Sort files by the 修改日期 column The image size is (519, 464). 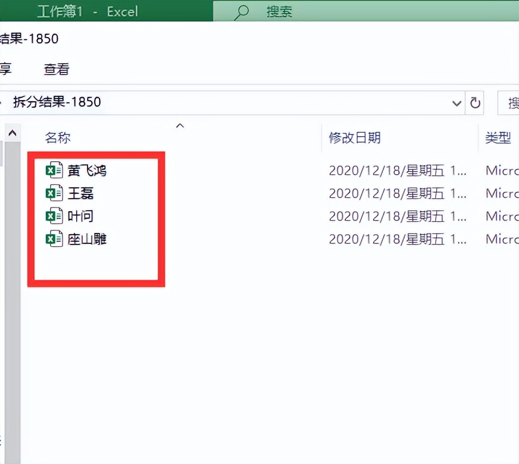point(355,137)
